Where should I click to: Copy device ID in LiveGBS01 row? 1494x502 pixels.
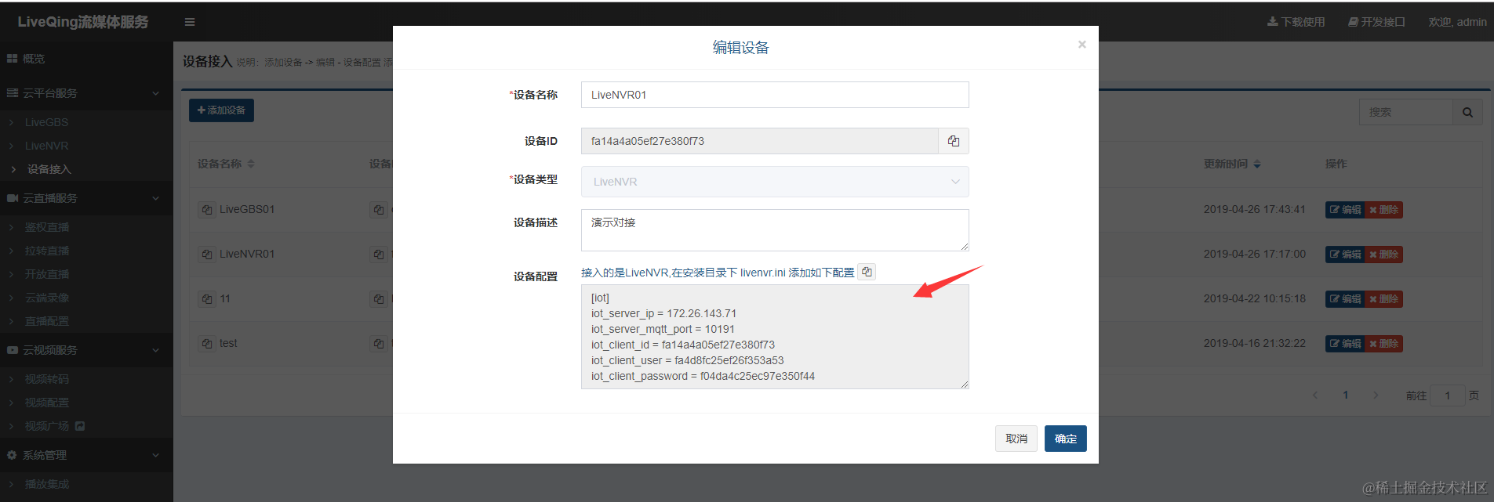pyautogui.click(x=379, y=210)
